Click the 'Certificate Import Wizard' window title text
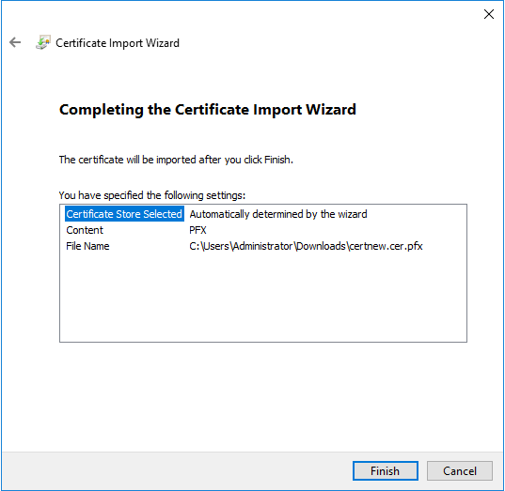505x491 pixels. (x=118, y=43)
